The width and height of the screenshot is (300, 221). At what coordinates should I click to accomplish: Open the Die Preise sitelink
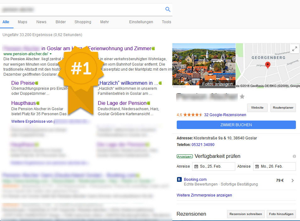tap(23, 83)
